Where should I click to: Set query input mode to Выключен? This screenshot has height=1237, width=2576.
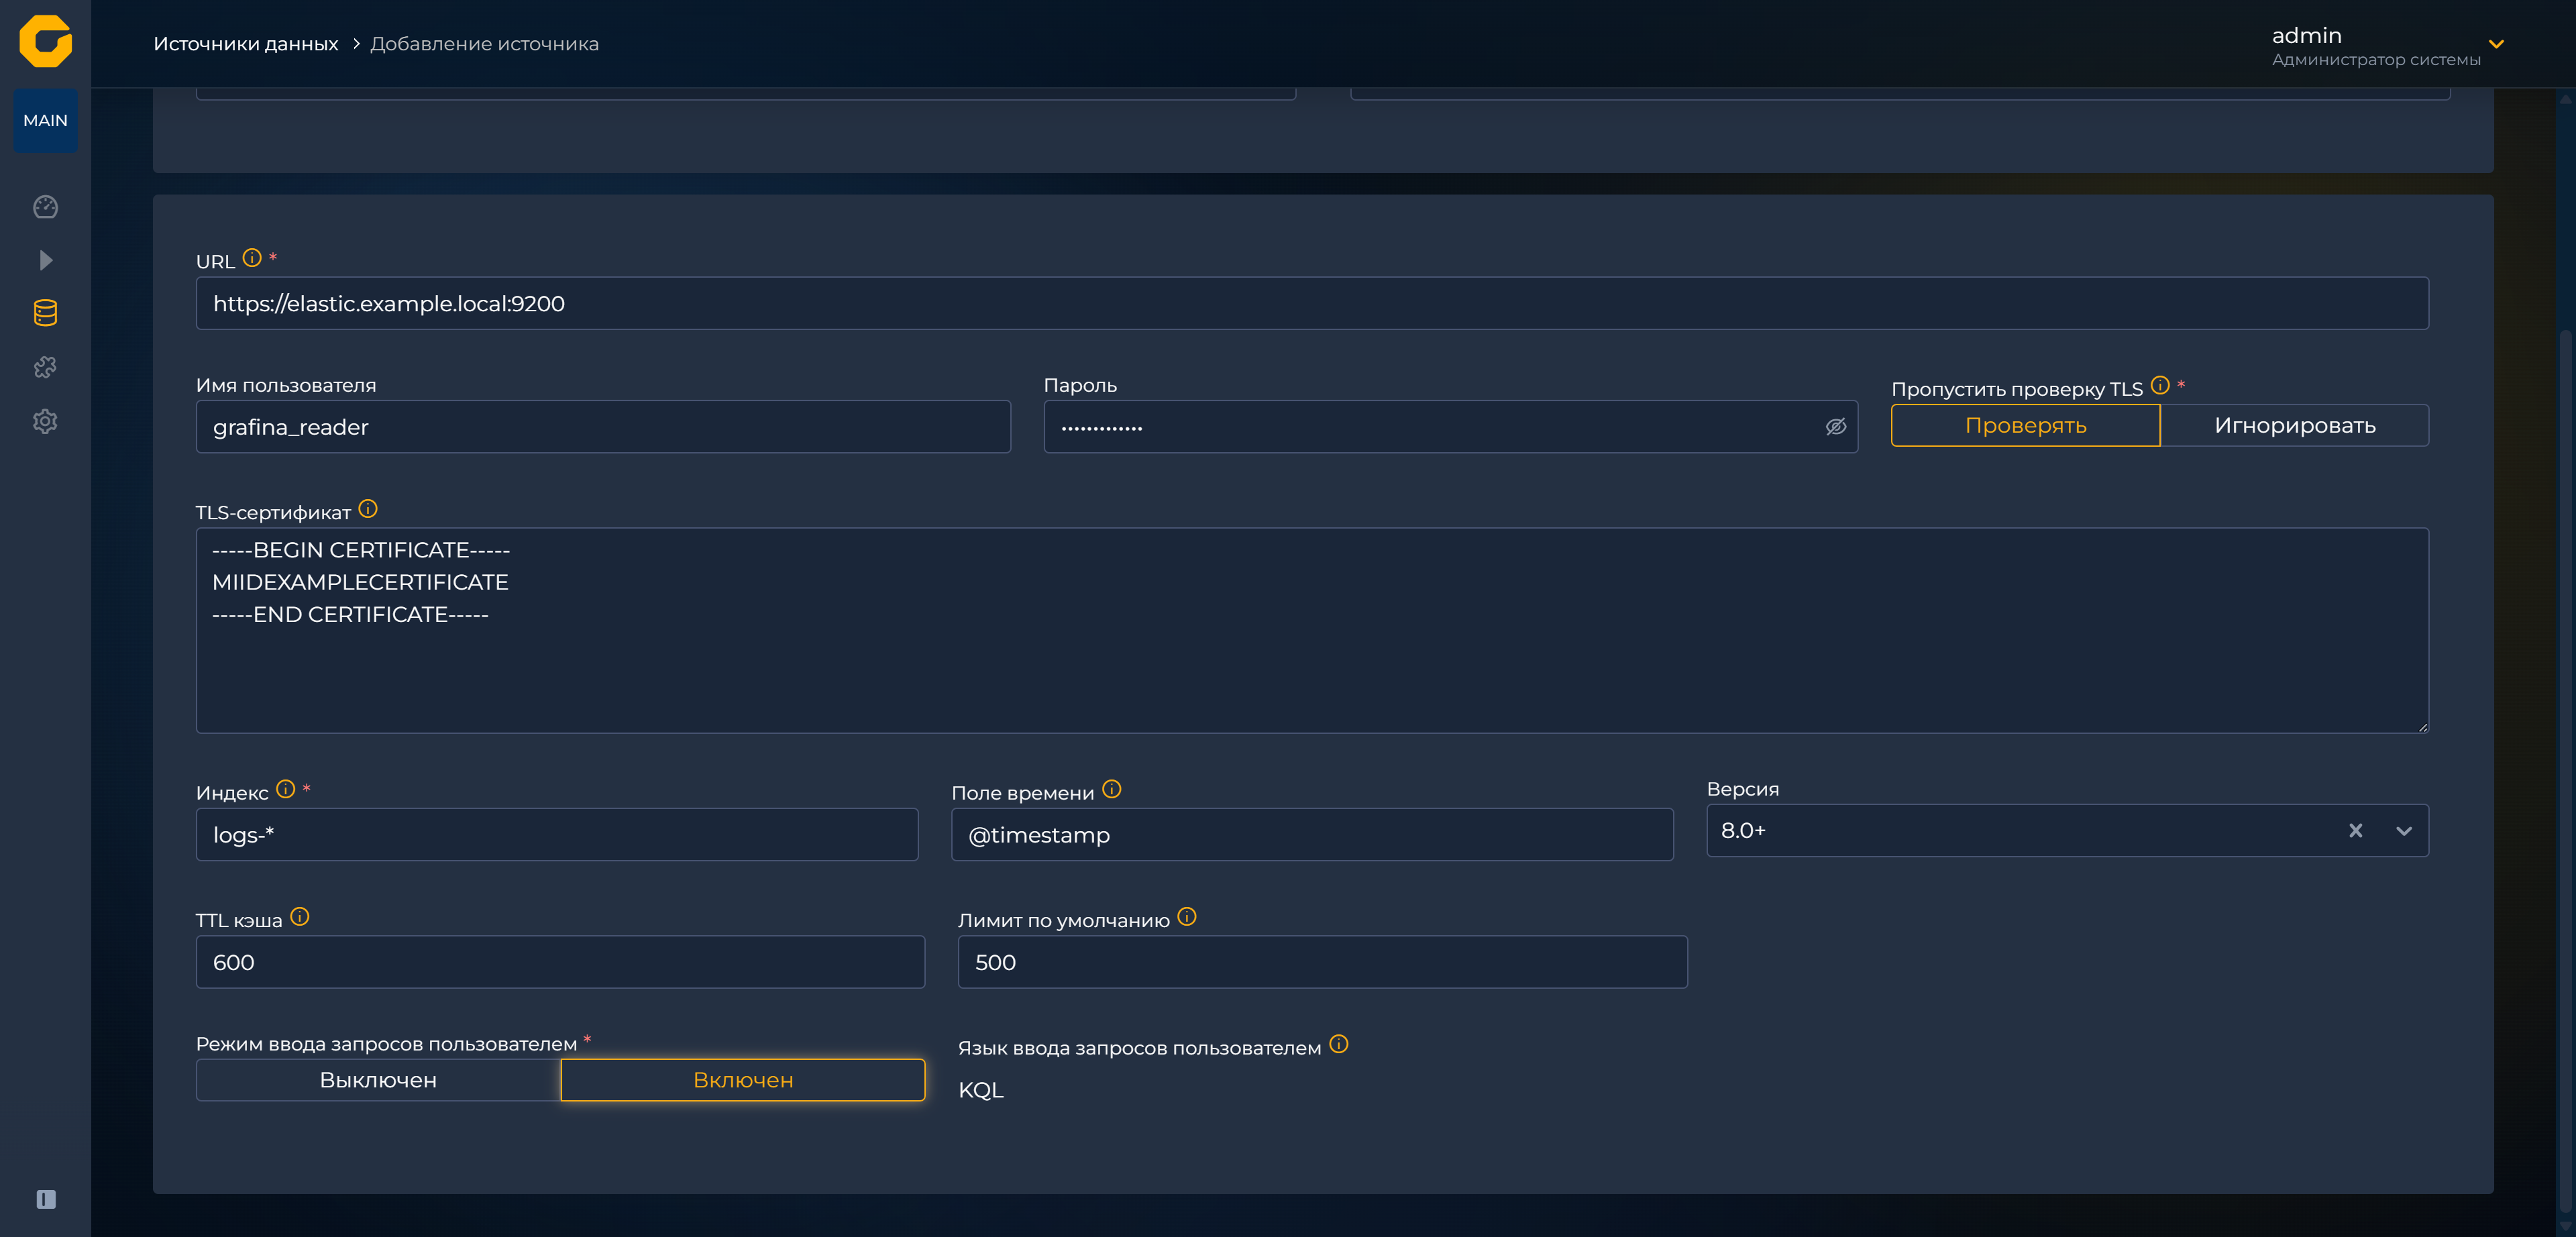[x=378, y=1080]
